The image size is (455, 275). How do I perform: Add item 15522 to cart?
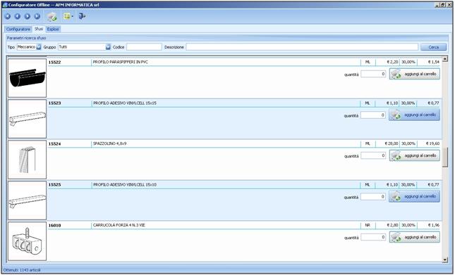pos(414,74)
